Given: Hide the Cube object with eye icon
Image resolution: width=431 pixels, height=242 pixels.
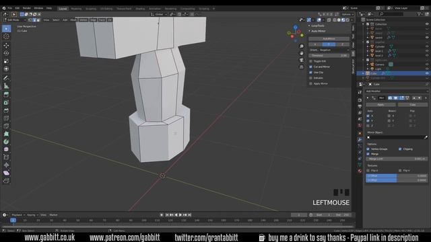Looking at the screenshot, I should pos(427,73).
